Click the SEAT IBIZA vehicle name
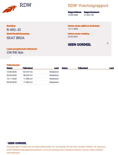The width and height of the screenshot is (118, 155). 16,38
